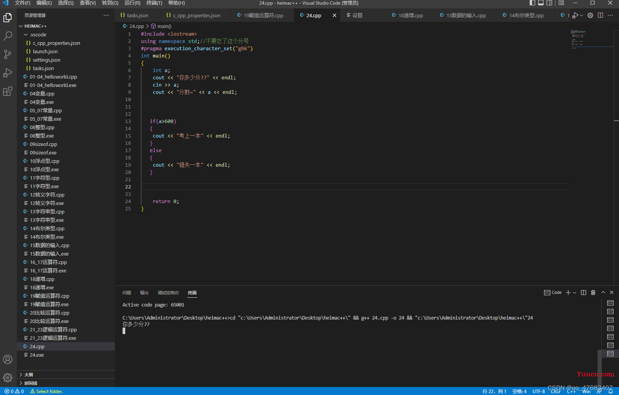This screenshot has height=395, width=619.
Task: Open 24.exe in the explorer
Action: point(37,355)
